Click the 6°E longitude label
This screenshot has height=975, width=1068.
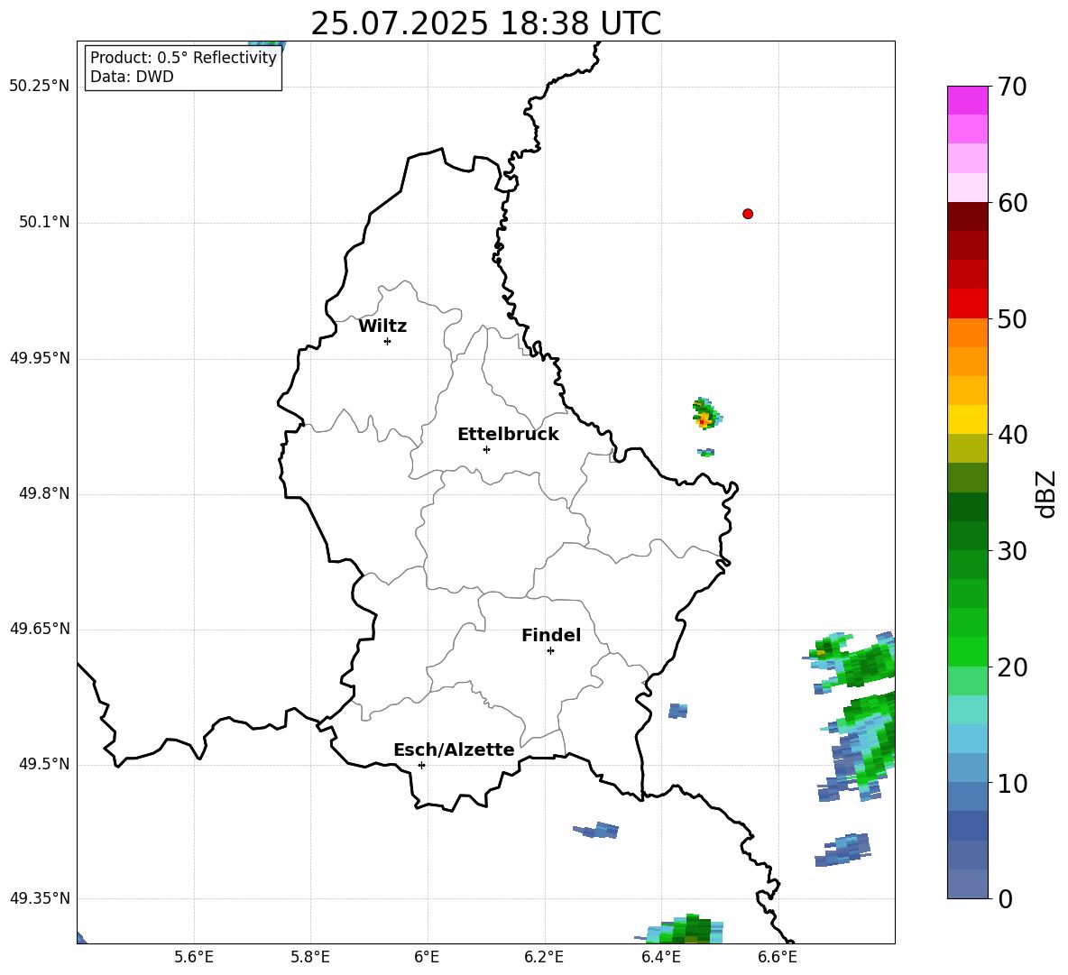tap(427, 957)
